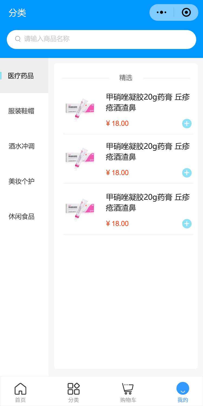Switch to the 我的 profile tab
This screenshot has height=406, width=203.
[x=183, y=392]
